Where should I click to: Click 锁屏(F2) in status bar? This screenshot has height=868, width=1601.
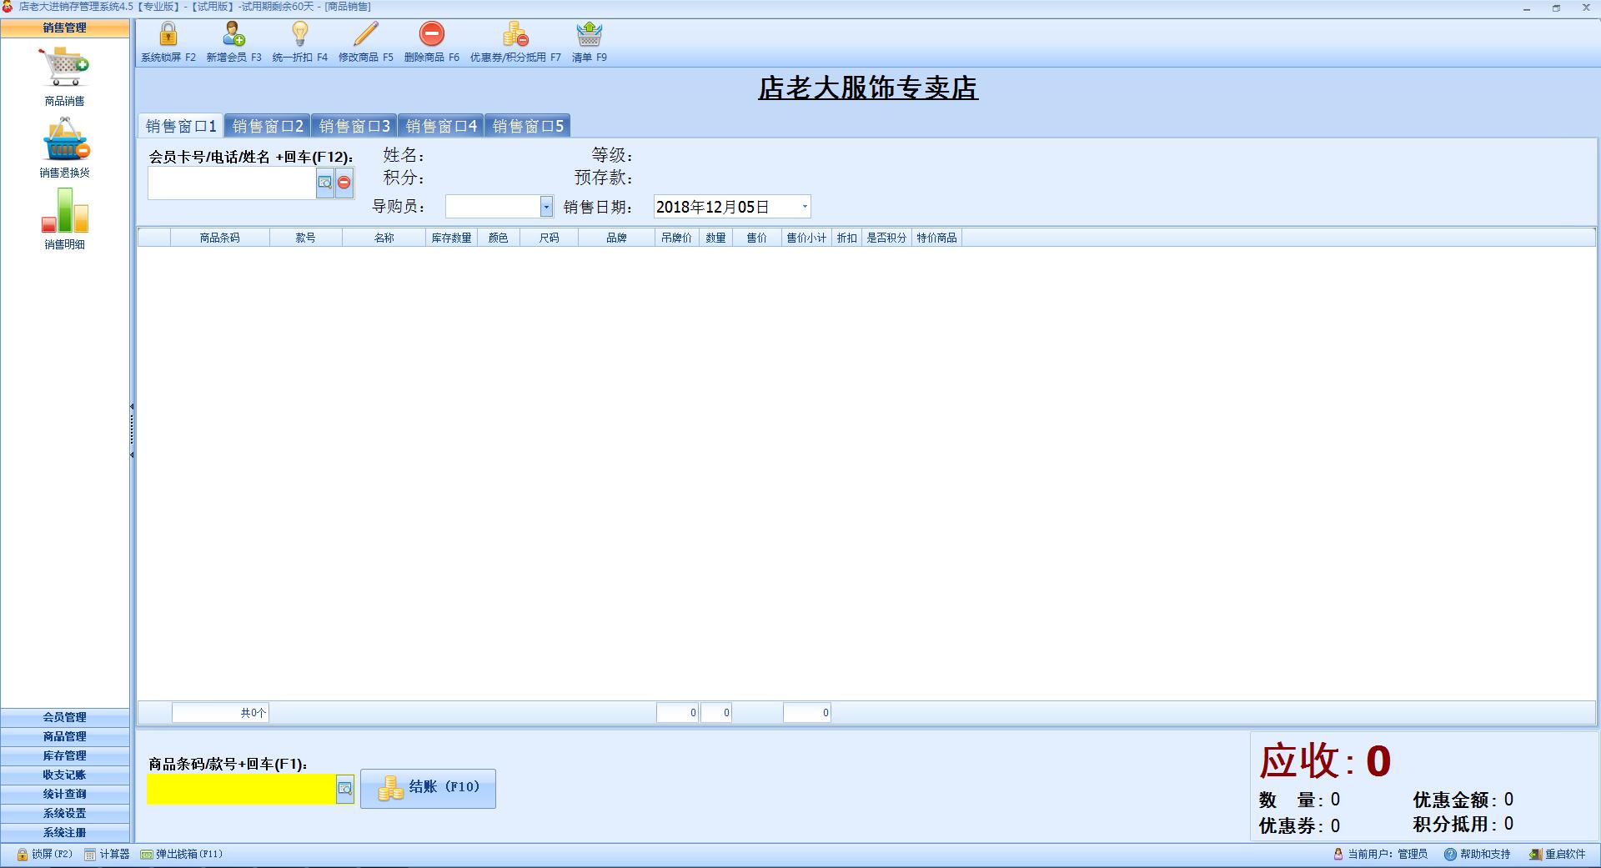tap(45, 855)
